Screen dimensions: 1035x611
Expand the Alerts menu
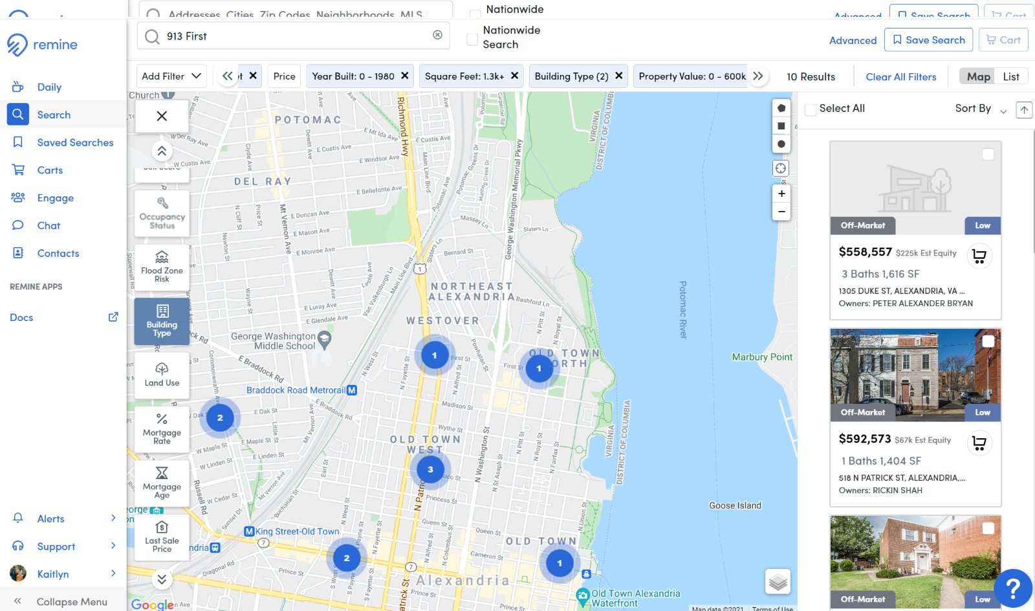click(x=63, y=518)
